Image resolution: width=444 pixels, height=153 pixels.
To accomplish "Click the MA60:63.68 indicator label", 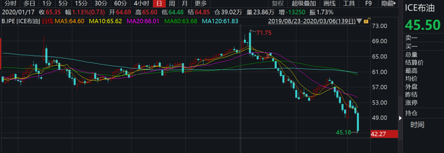I will [x=181, y=21].
